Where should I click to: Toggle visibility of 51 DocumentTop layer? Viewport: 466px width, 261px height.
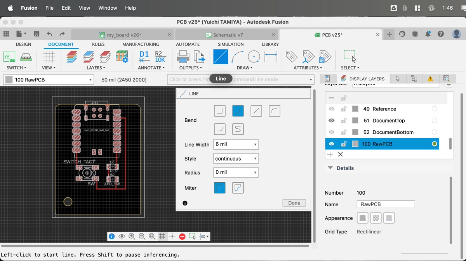(x=331, y=121)
